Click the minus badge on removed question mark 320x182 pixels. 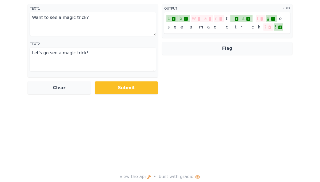click(x=270, y=27)
